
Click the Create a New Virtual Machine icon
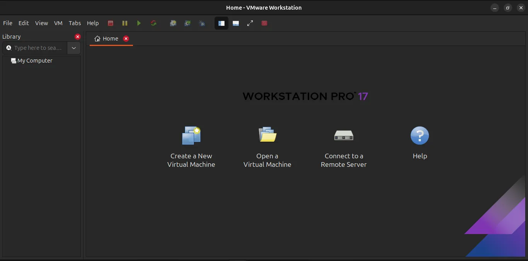pos(191,136)
